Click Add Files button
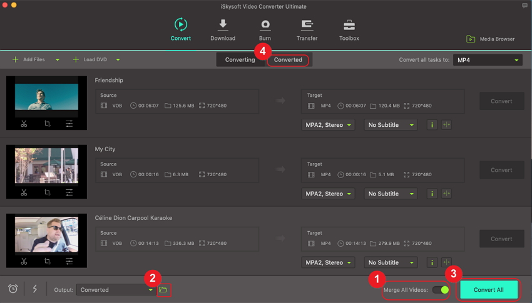Image resolution: width=532 pixels, height=303 pixels. [29, 60]
